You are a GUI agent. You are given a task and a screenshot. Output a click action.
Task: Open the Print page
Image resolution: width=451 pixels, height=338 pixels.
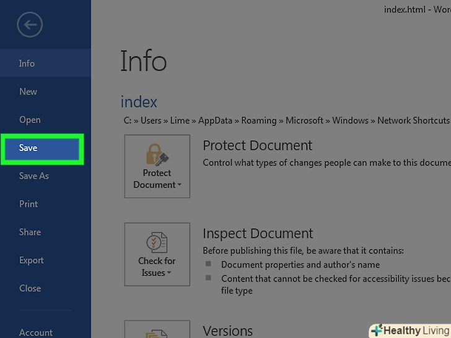(x=28, y=204)
